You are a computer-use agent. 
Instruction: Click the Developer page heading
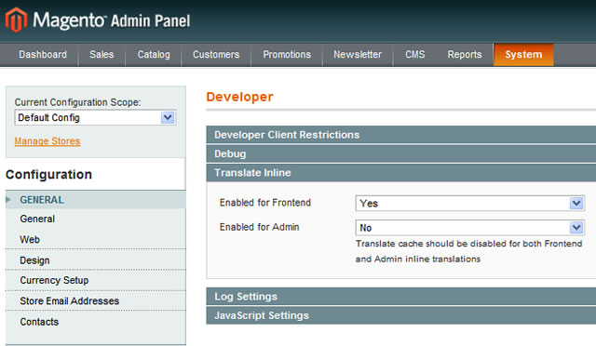pos(239,97)
